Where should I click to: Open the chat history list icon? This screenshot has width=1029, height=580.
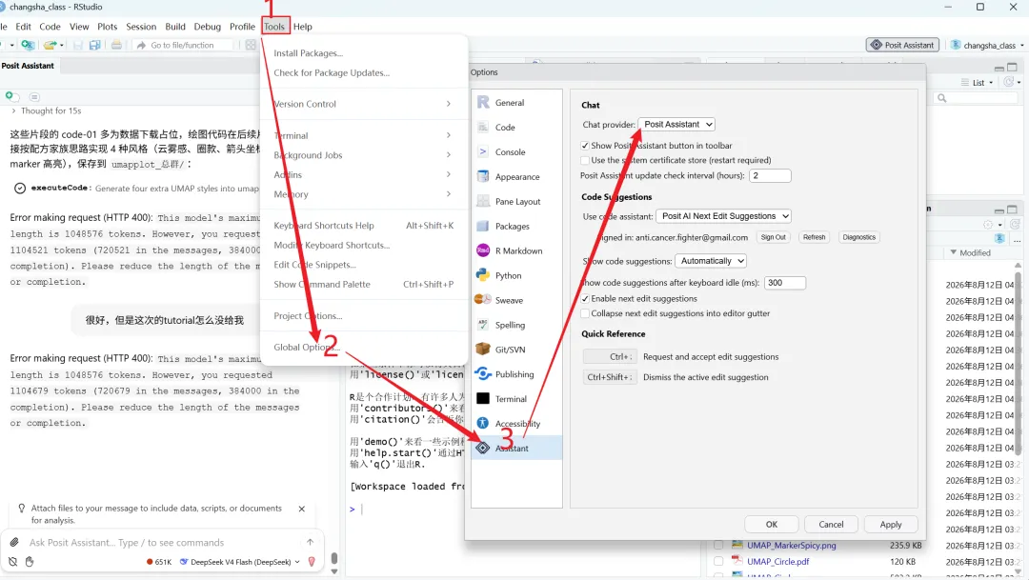[x=35, y=97]
